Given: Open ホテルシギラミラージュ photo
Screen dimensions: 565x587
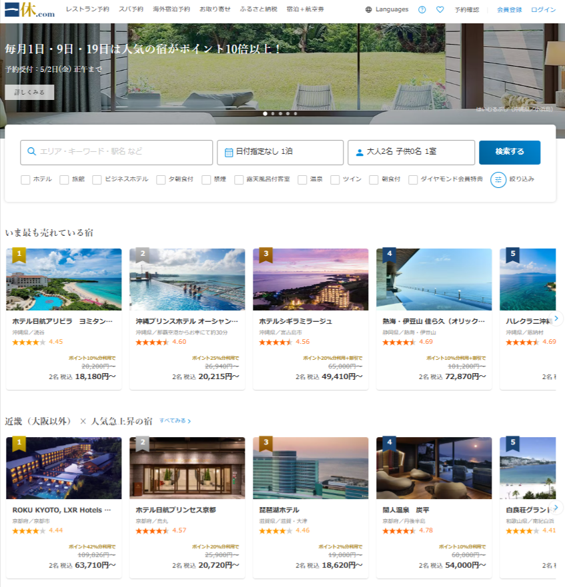Looking at the screenshot, I should click(x=310, y=279).
